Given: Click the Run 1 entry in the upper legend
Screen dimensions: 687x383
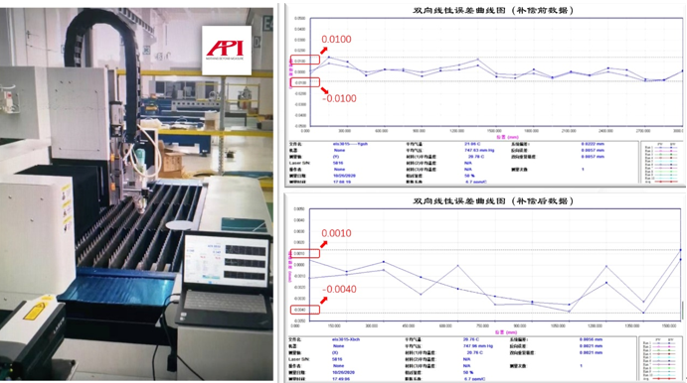Looking at the screenshot, I should 661,148.
